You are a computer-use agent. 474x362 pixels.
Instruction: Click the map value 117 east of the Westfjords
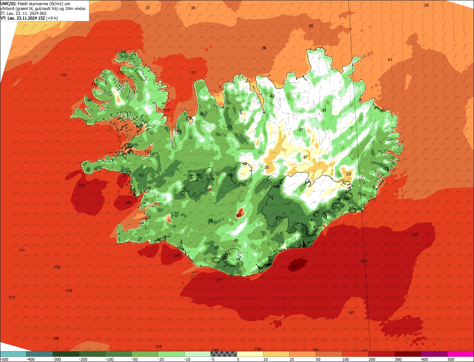(x=167, y=110)
